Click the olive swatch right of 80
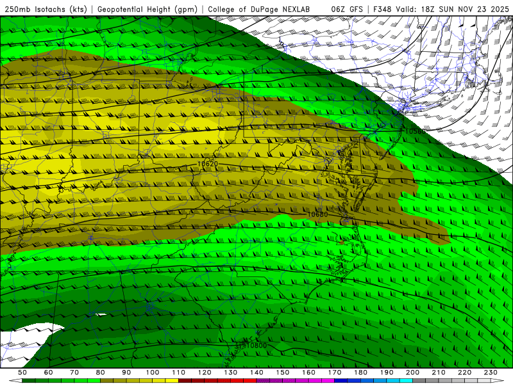Viewport: 513px width, 384px height. pos(107,381)
